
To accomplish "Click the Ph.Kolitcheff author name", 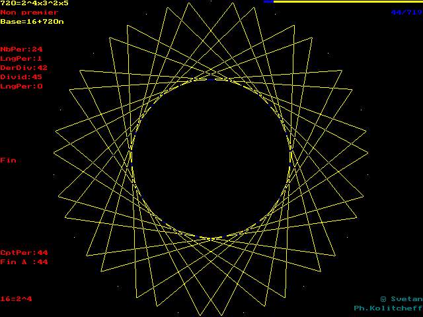I will [387, 308].
